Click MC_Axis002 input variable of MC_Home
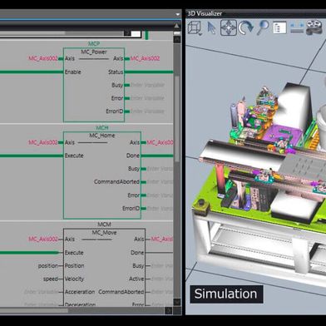This screenshot has height=326, width=326. pyautogui.click(x=43, y=142)
